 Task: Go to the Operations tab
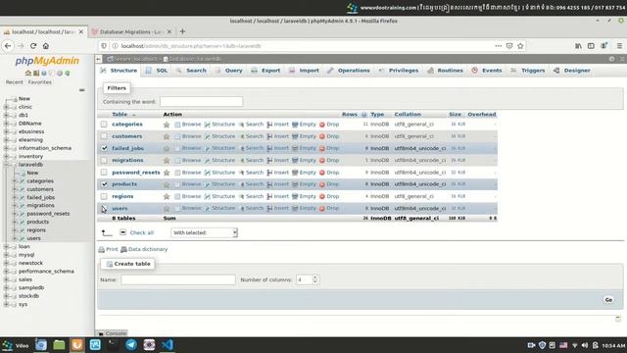pyautogui.click(x=349, y=71)
